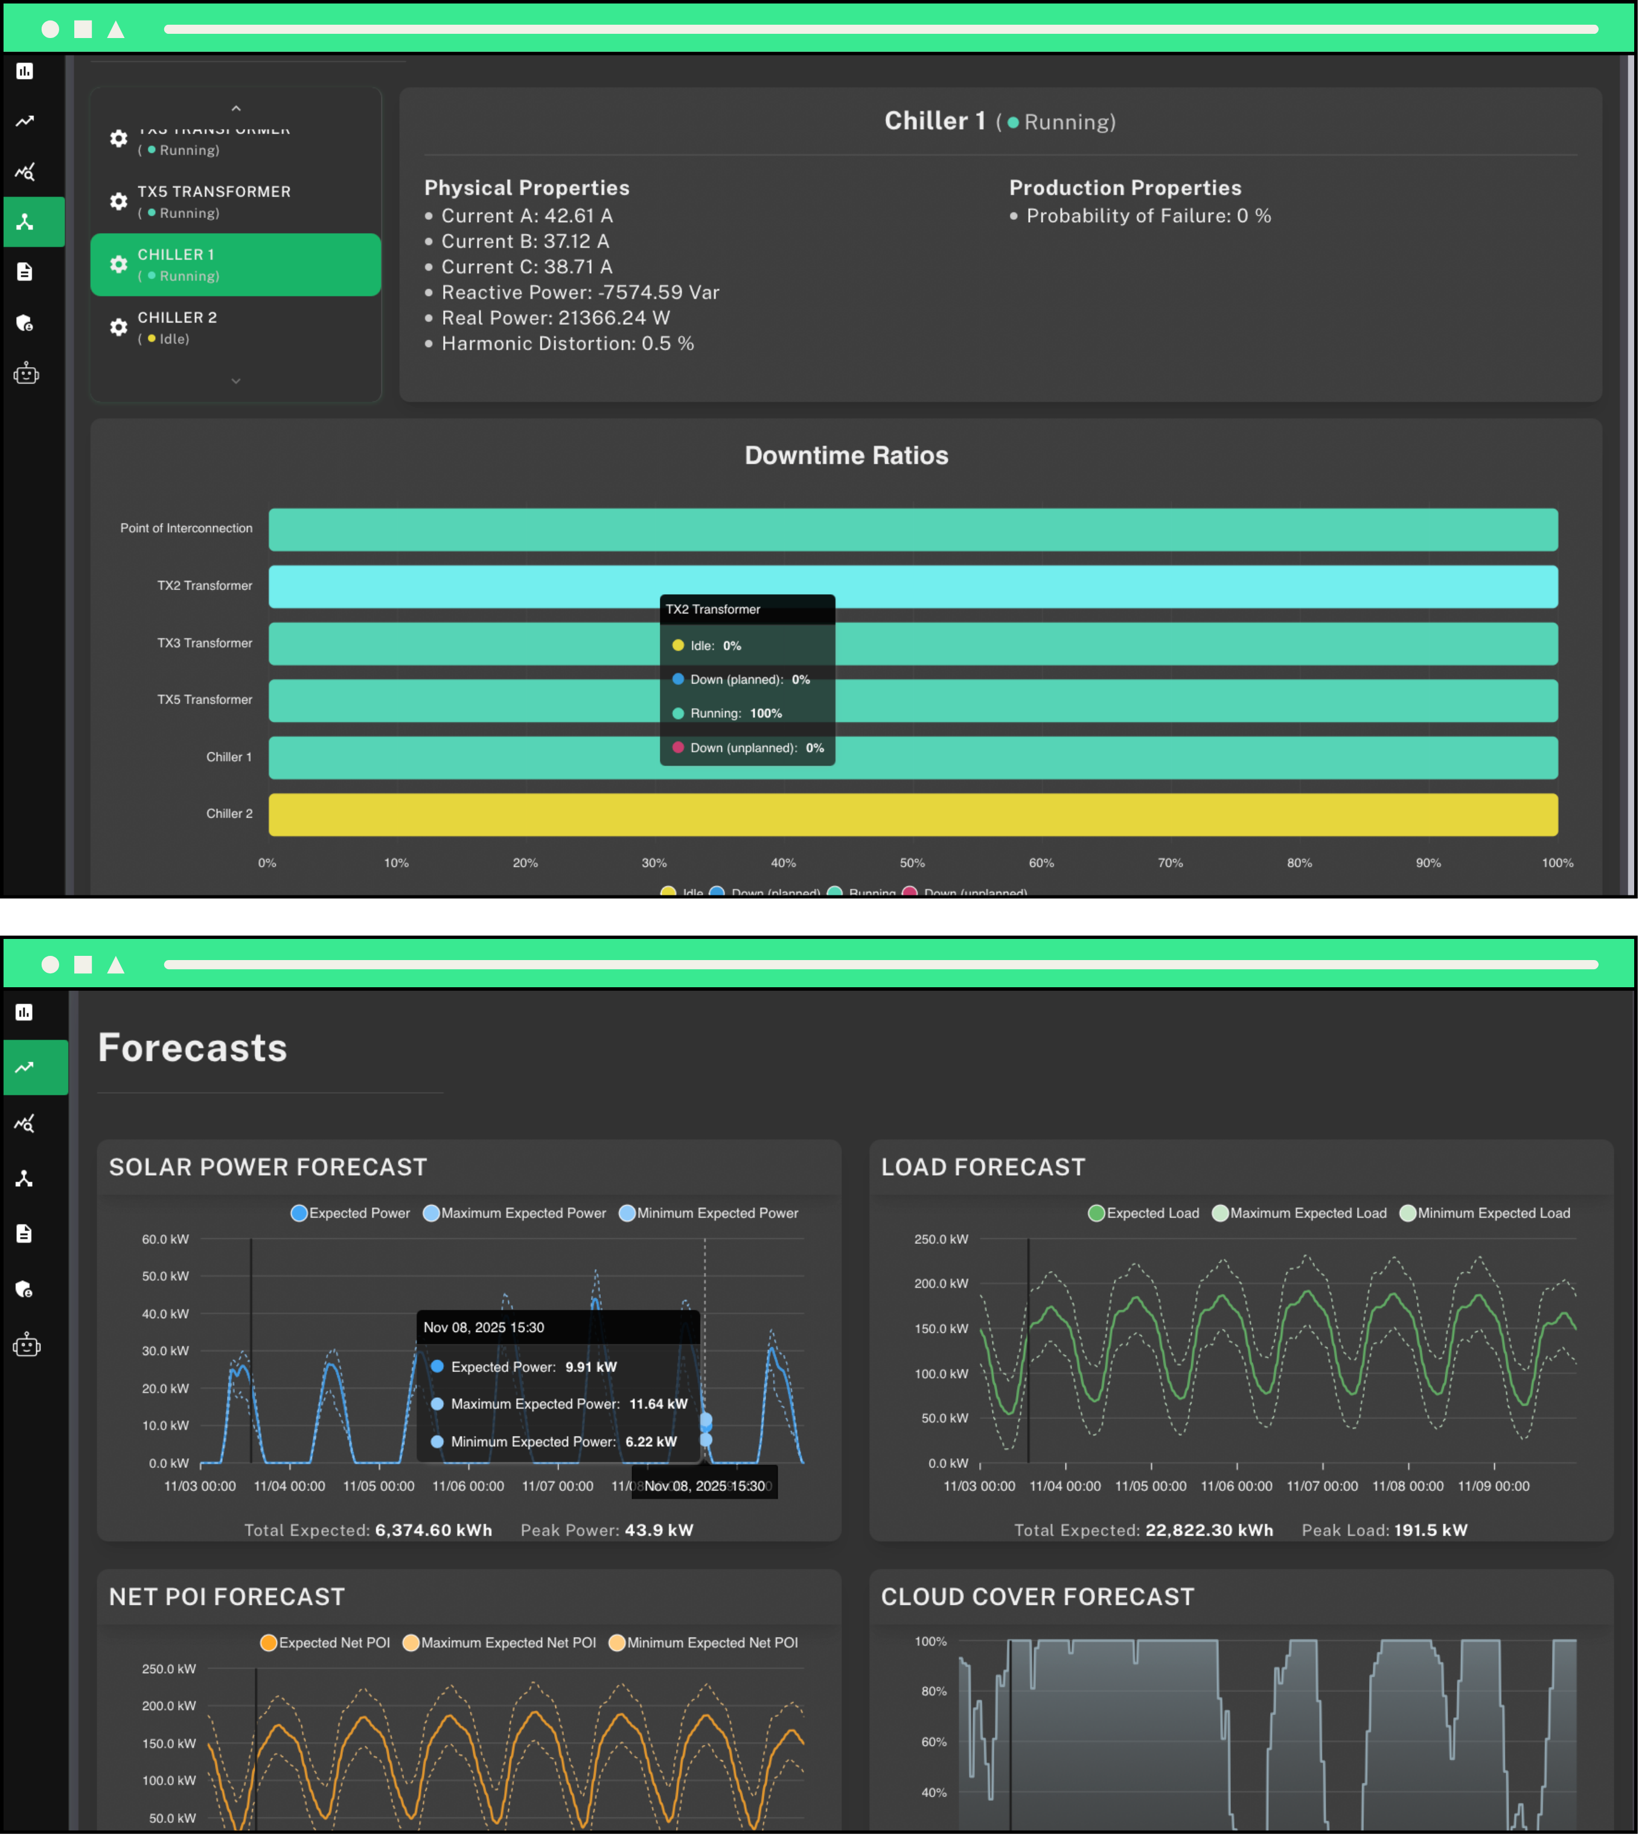Toggle Minimum Expected Net POI legend item
This screenshot has height=1835, width=1639.
pyautogui.click(x=703, y=1643)
